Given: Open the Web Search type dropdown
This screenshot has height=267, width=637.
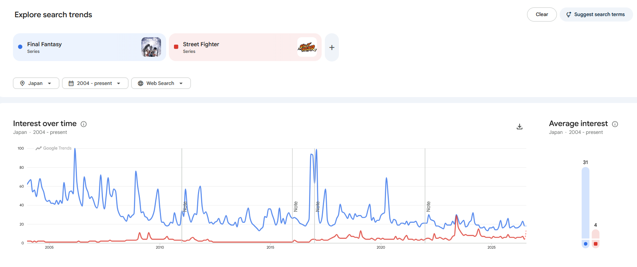Looking at the screenshot, I should [x=161, y=83].
